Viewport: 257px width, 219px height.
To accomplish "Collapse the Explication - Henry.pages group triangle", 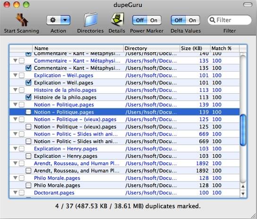I will point(15,148).
